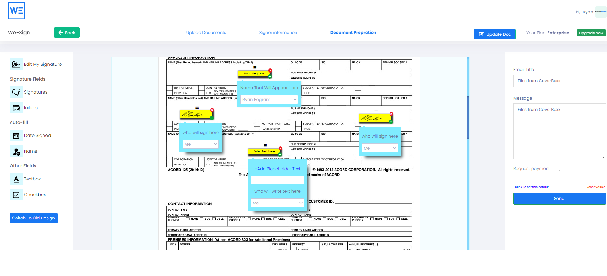Click the Edit My Signature icon
Viewport: 607px width, 276px height.
coord(16,64)
